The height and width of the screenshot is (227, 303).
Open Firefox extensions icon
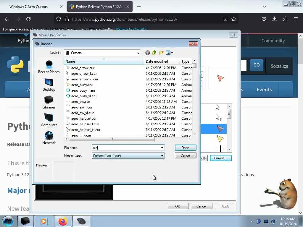tap(285, 19)
